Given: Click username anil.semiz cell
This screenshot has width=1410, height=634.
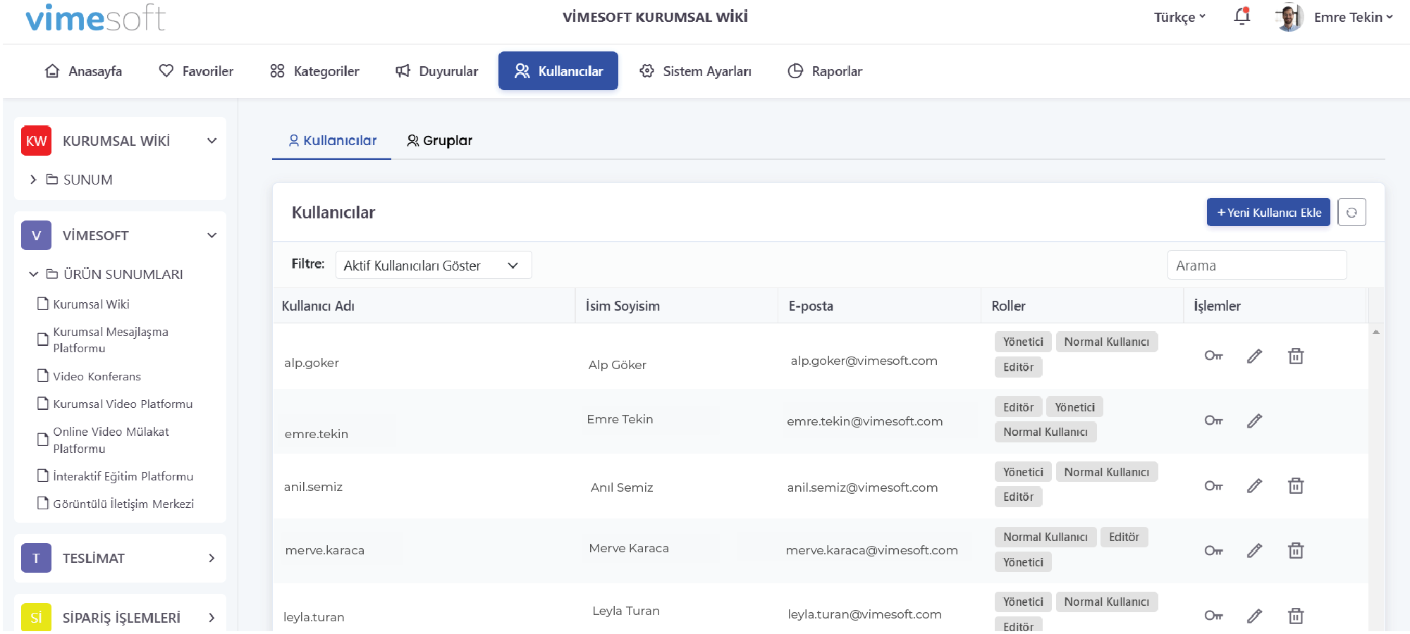Looking at the screenshot, I should tap(313, 487).
